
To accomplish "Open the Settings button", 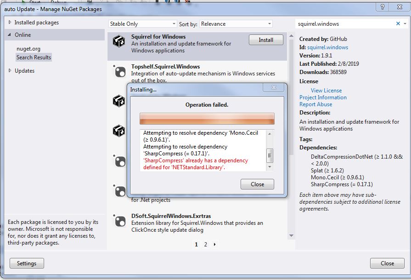I will pyautogui.click(x=27, y=263).
